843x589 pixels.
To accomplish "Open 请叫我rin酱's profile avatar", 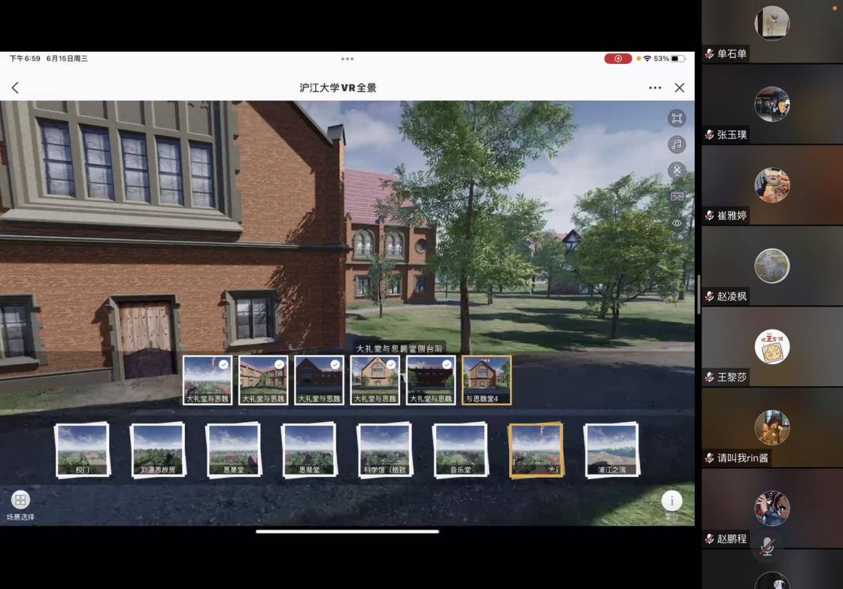I will (772, 427).
